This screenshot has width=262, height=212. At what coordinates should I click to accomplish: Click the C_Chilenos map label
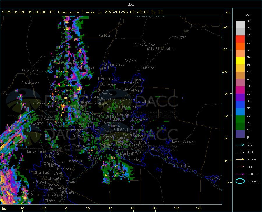(x=30, y=83)
